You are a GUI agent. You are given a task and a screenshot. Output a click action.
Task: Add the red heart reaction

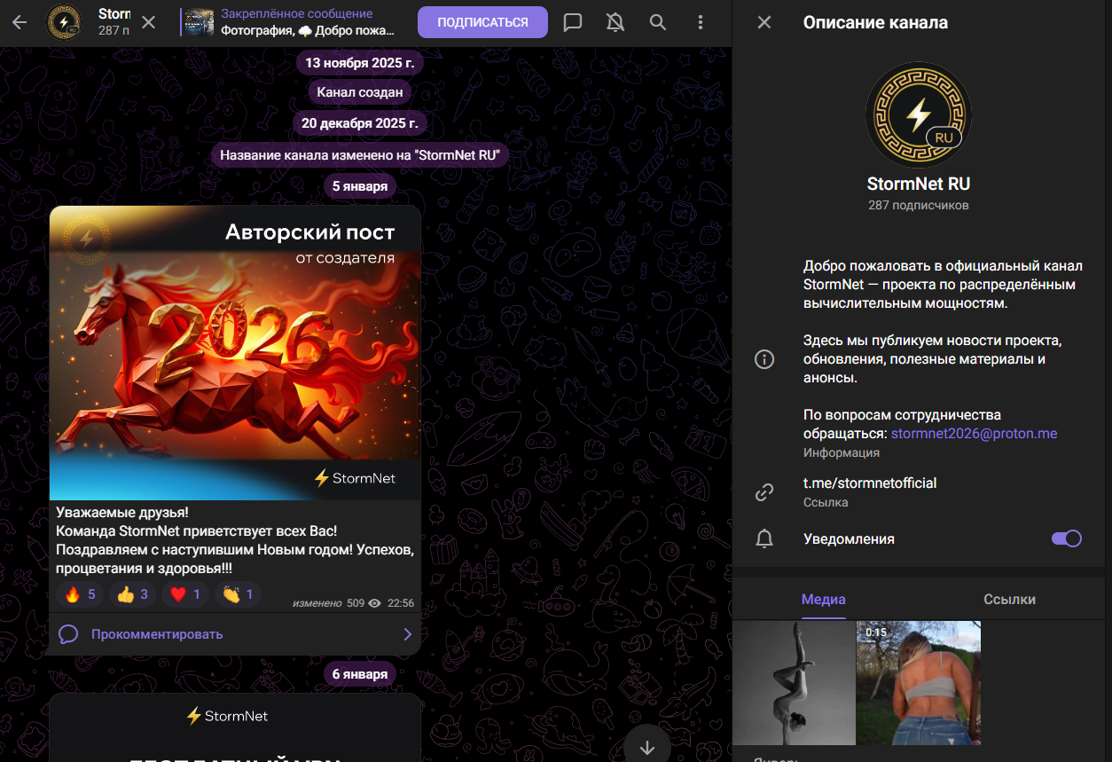(x=185, y=594)
